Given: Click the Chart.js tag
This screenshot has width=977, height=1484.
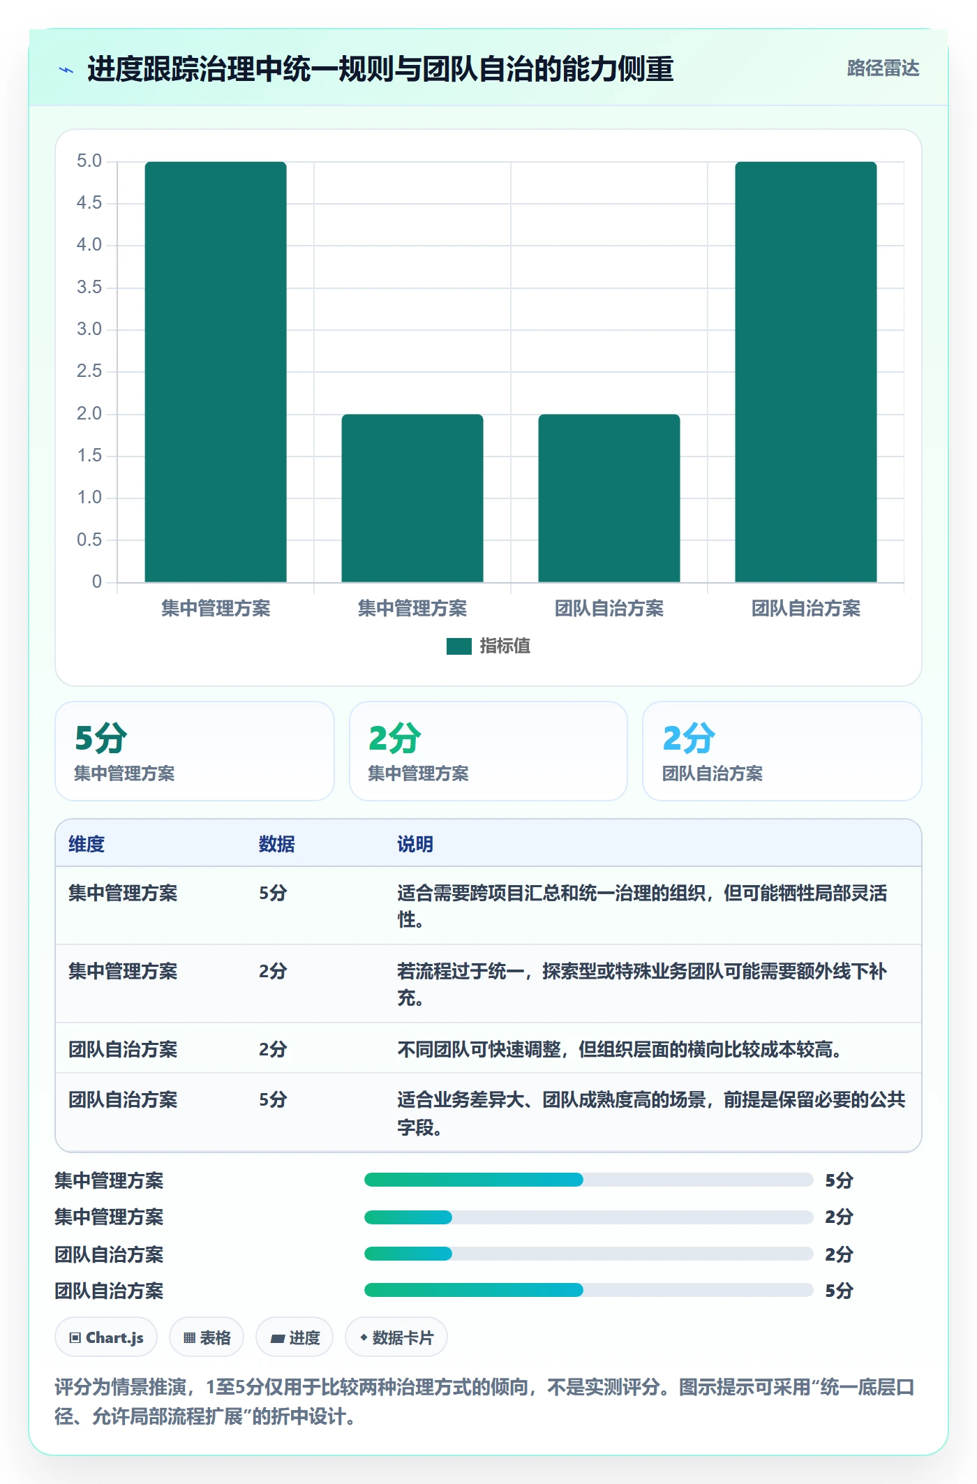Looking at the screenshot, I should (x=106, y=1337).
